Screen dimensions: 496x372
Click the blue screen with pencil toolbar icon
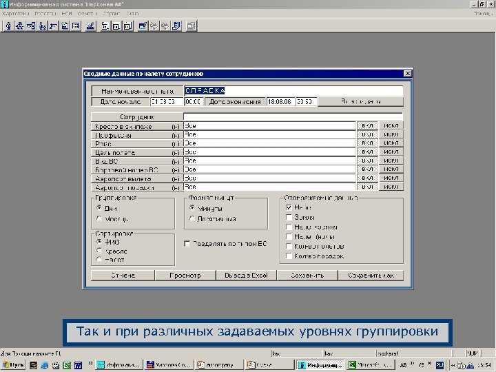point(143,26)
